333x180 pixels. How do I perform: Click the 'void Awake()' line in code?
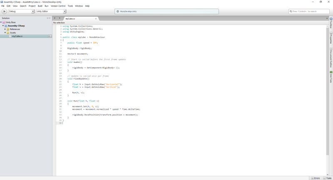click(x=75, y=62)
